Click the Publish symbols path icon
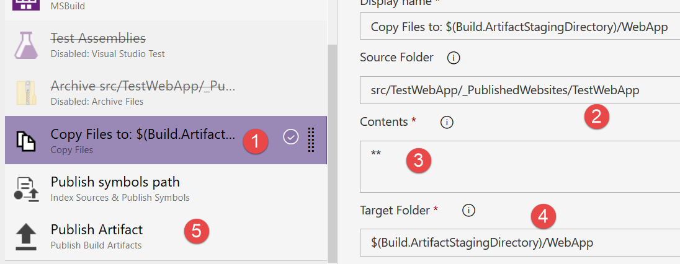 26,188
